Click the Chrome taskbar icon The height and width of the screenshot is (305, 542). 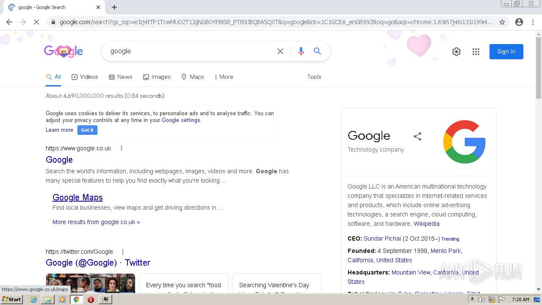[x=76, y=299]
